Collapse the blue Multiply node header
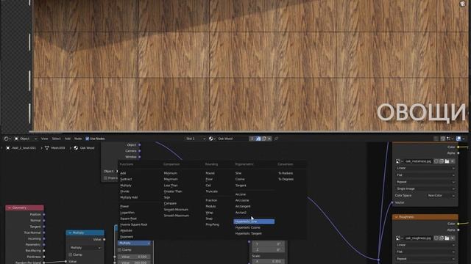The width and height of the screenshot is (471, 264). click(70, 232)
